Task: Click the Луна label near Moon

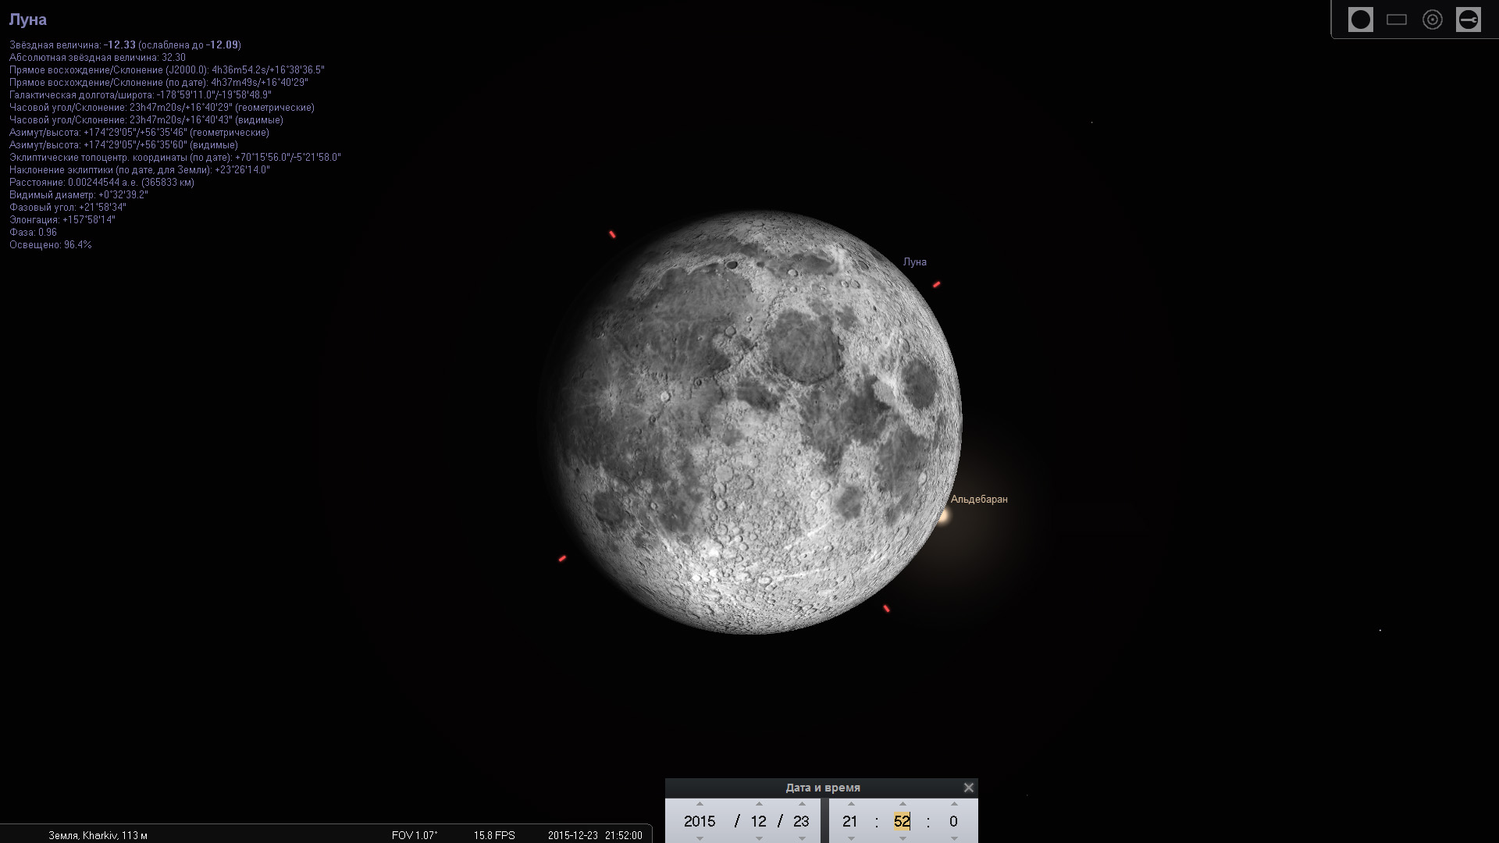Action: 914,262
